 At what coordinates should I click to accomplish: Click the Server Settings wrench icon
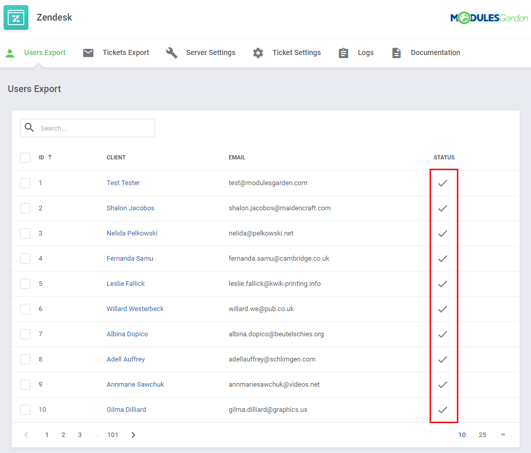pyautogui.click(x=172, y=53)
